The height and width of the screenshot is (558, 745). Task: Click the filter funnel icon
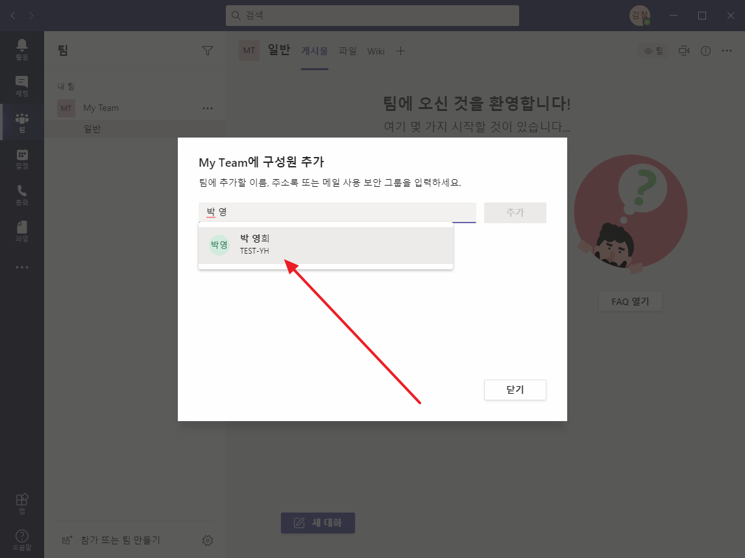click(208, 51)
